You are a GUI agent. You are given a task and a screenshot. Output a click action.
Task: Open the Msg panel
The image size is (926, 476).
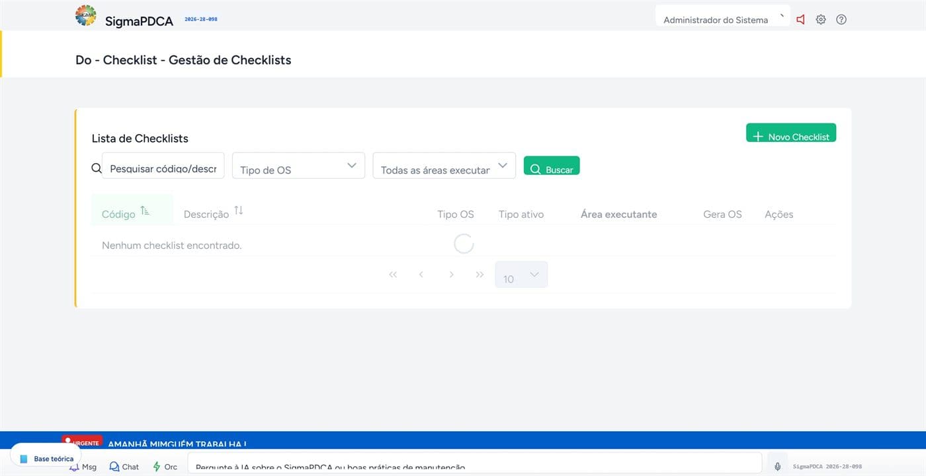coord(83,467)
